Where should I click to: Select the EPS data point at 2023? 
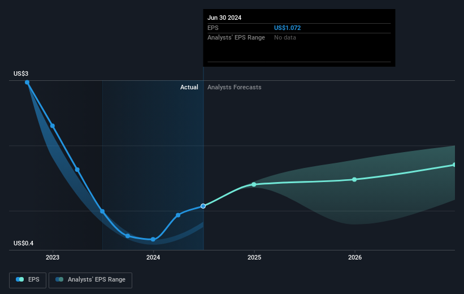click(x=53, y=126)
